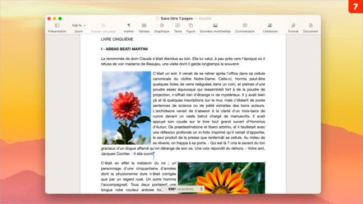Click the words d'Honorius in the text
The height and width of the screenshot is (204, 363).
(x=255, y=121)
